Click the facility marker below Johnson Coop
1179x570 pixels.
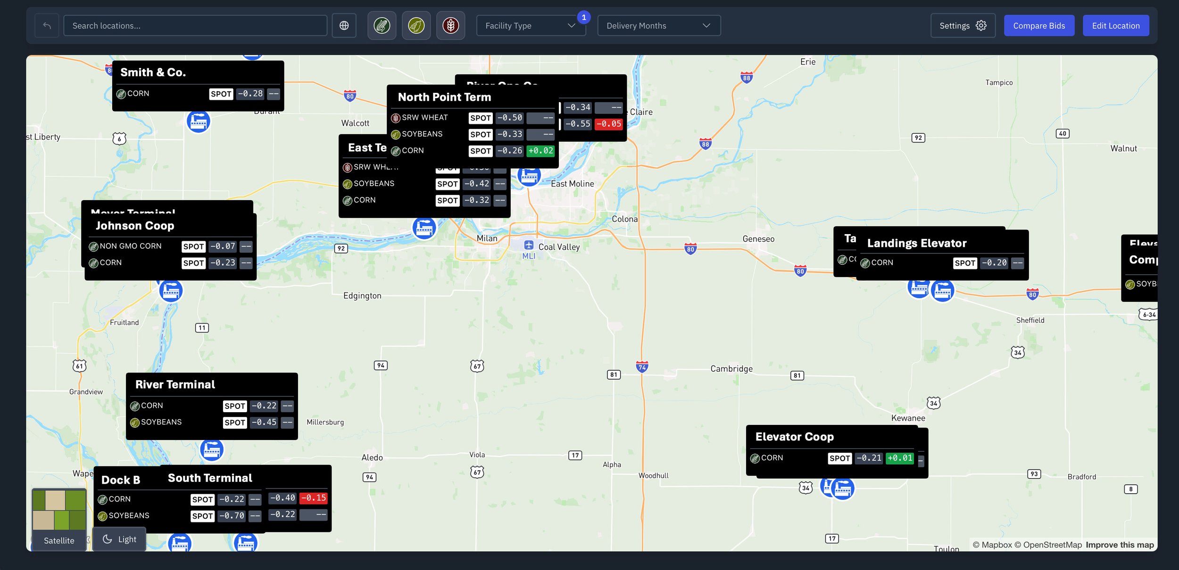coord(171,291)
